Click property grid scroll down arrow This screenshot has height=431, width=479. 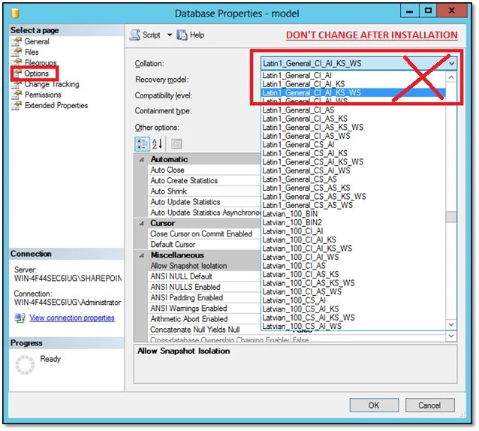[451, 336]
